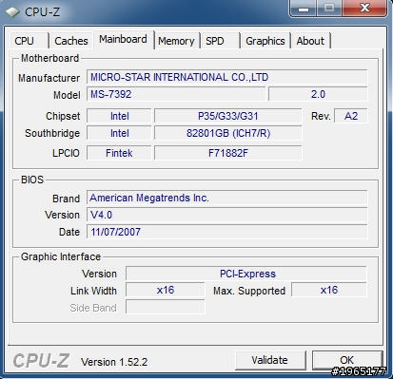Switch to the Graphics tab
This screenshot has height=379, width=393.
(265, 41)
